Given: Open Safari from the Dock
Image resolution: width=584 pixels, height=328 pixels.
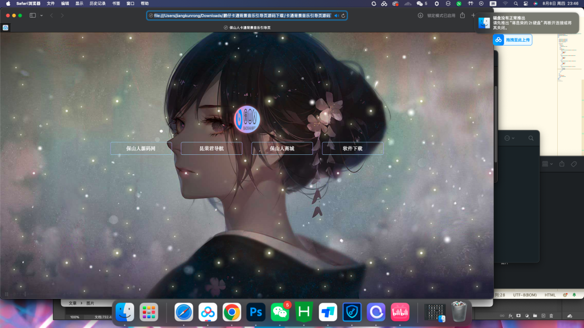Looking at the screenshot, I should (184, 312).
